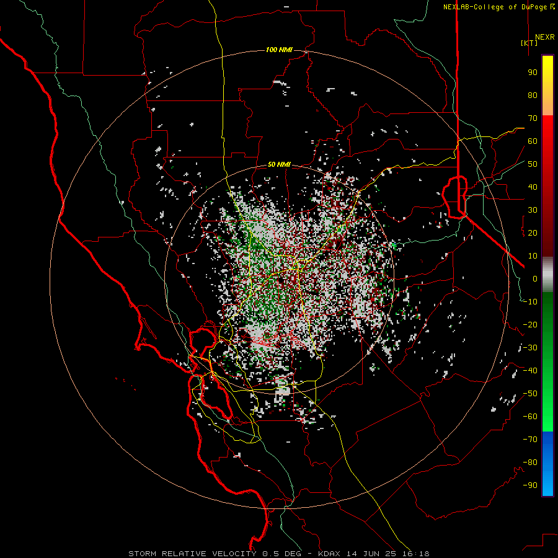
Task: Click the NEXR label above the color scale
Action: click(x=545, y=37)
